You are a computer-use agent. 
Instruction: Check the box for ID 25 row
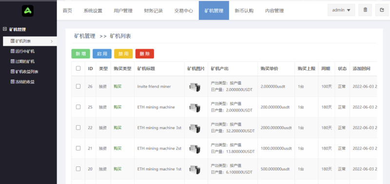click(x=78, y=107)
